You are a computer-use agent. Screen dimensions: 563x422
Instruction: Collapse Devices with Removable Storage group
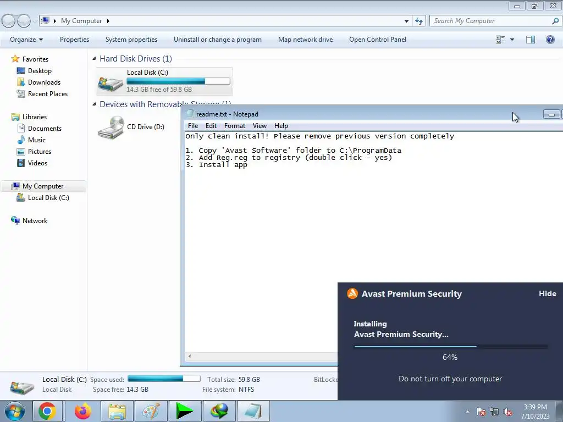pos(94,104)
